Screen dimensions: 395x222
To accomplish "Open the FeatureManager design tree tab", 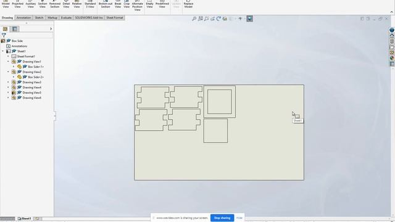I will pos(5,29).
